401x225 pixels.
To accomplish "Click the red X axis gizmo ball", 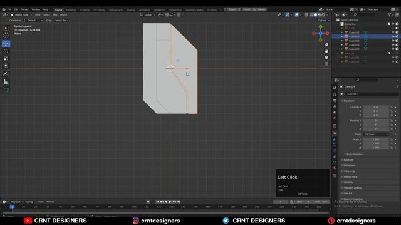I will pyautogui.click(x=327, y=33).
